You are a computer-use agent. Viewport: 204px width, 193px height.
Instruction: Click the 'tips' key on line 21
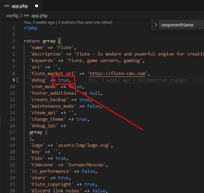click(37, 158)
